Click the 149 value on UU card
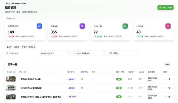 (11, 32)
